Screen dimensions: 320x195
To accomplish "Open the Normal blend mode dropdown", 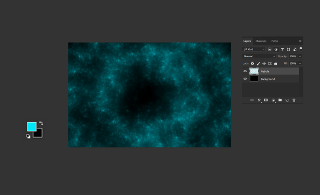I will [259, 56].
